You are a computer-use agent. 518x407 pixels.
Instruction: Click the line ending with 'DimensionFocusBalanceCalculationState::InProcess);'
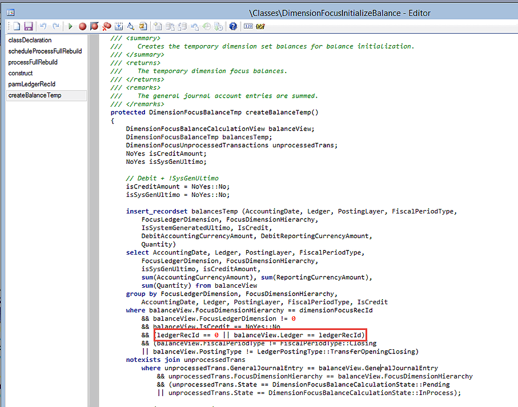pyautogui.click(x=309, y=393)
